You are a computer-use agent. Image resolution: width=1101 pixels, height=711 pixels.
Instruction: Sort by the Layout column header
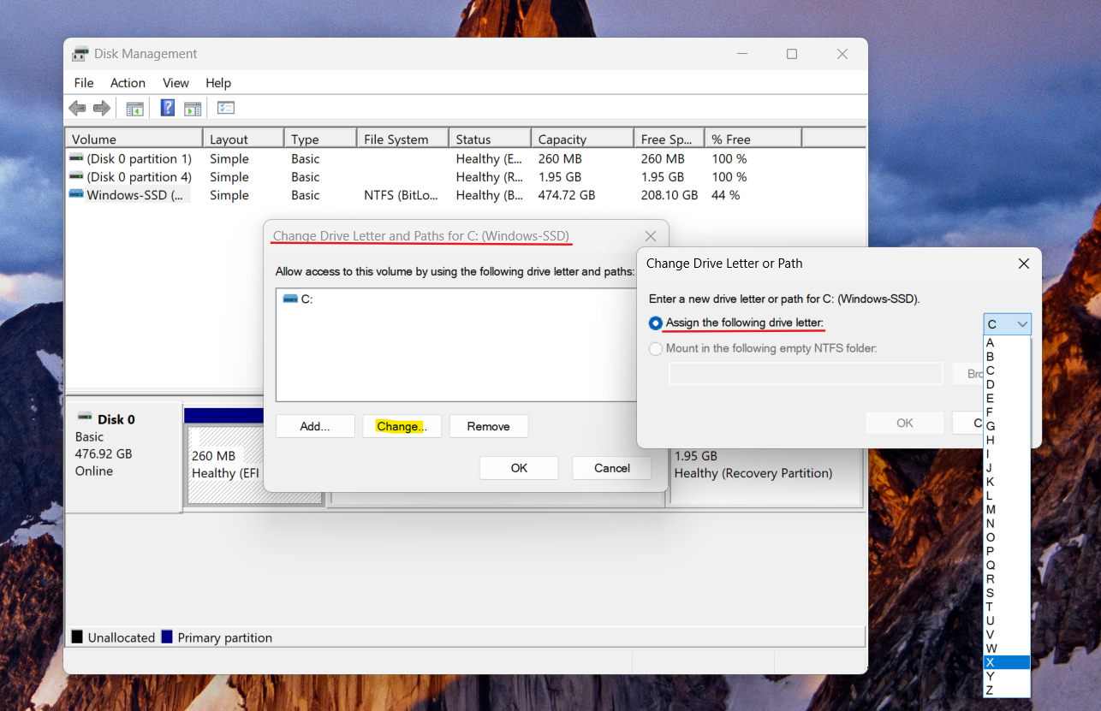(243, 139)
